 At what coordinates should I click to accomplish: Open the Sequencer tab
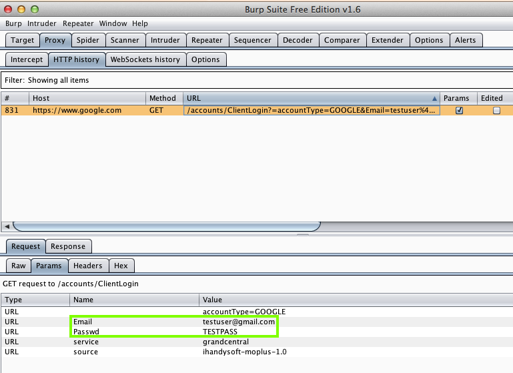point(253,40)
